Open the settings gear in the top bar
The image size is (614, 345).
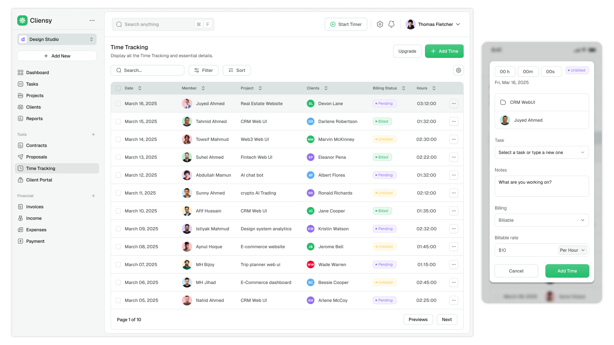pos(380,24)
